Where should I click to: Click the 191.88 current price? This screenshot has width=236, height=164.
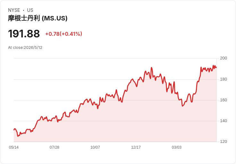(24, 34)
